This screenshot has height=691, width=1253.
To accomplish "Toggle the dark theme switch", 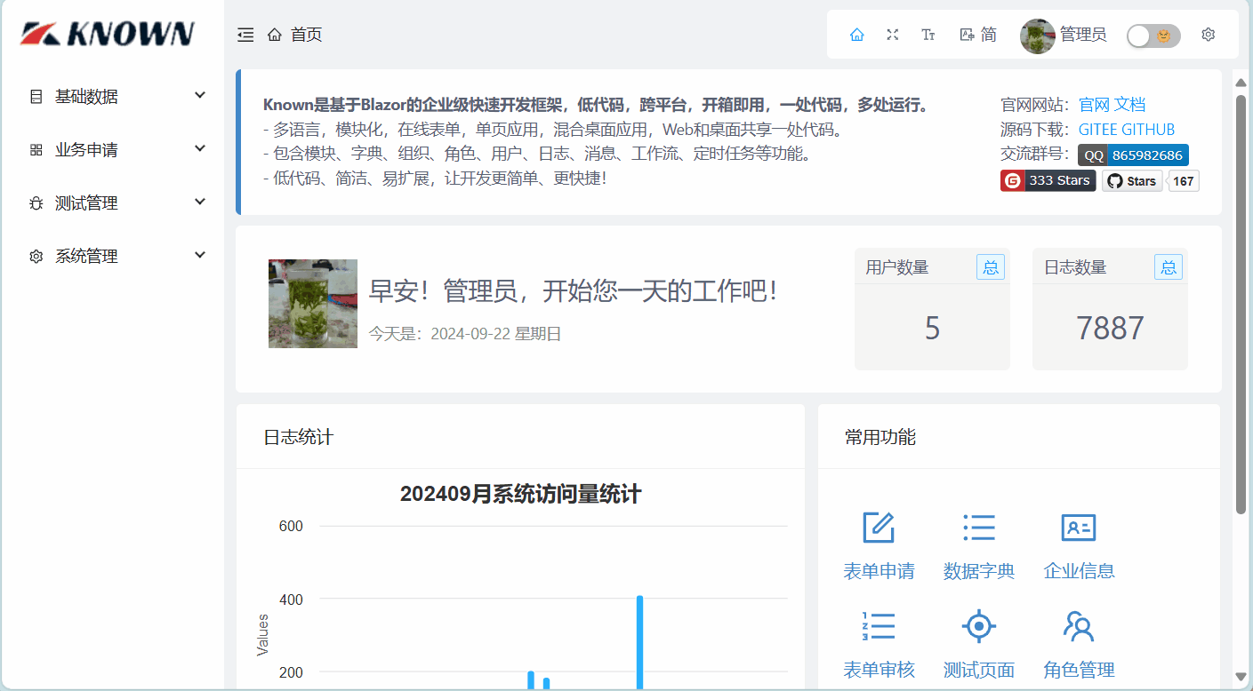I will coord(1153,36).
